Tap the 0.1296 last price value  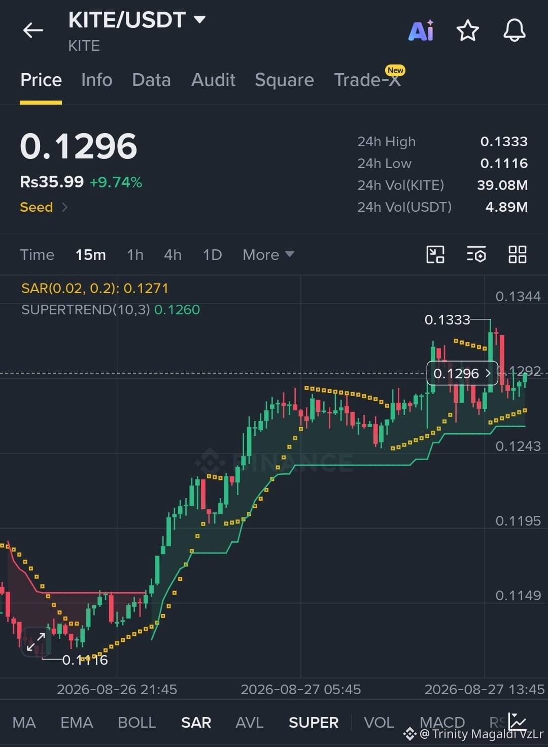click(x=79, y=146)
